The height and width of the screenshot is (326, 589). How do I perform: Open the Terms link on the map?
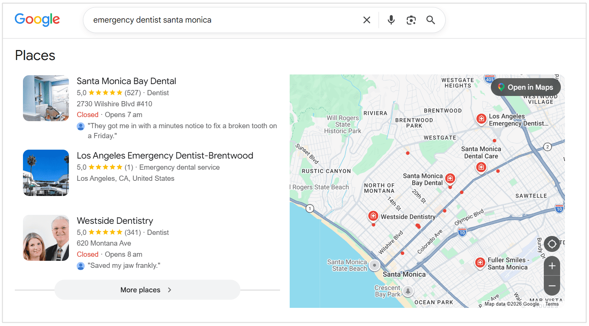552,304
